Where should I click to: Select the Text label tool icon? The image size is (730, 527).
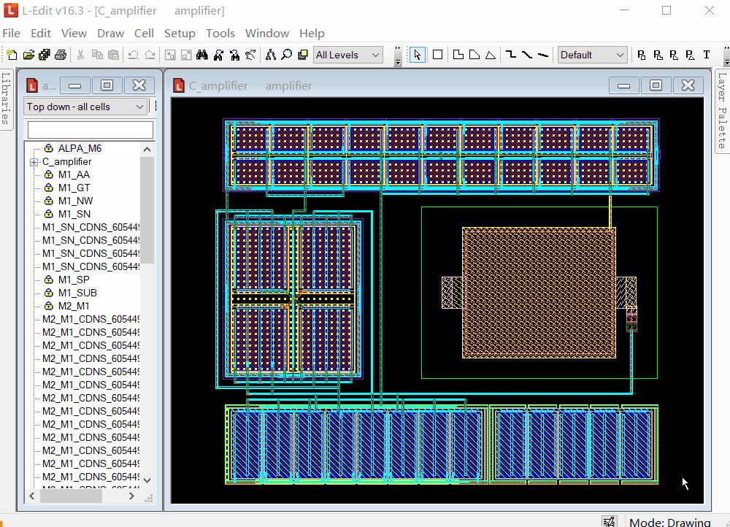[706, 55]
